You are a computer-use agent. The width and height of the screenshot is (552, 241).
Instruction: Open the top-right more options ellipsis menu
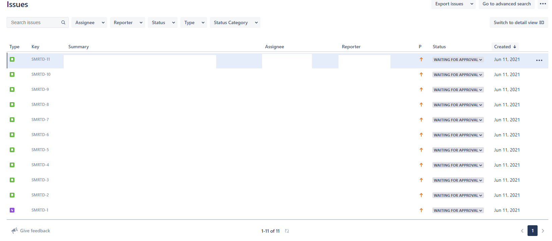coord(543,4)
